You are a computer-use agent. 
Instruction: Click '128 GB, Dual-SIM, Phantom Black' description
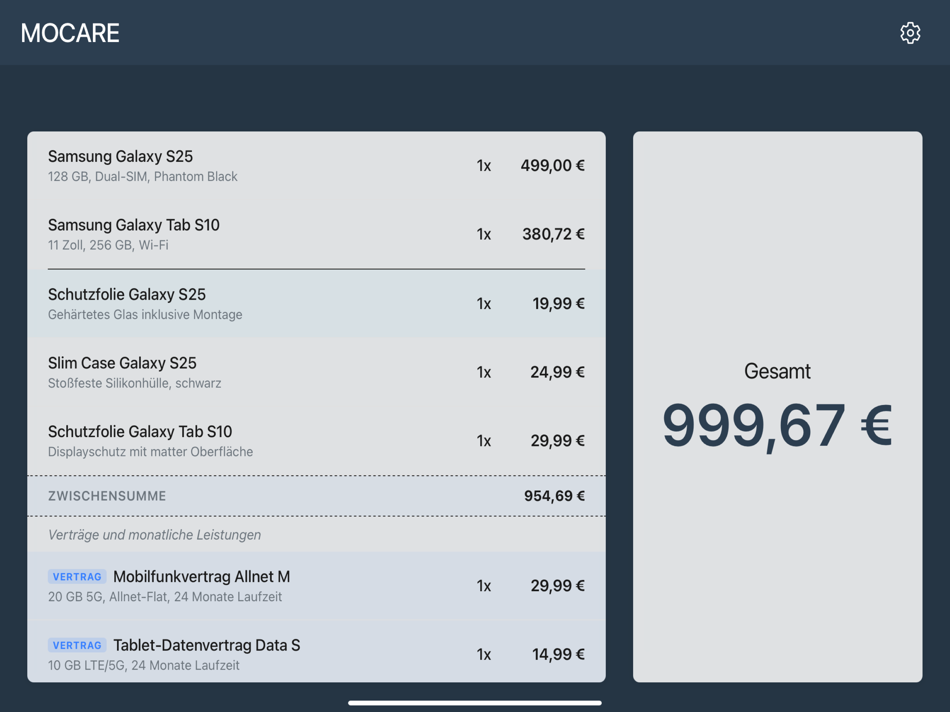coord(143,177)
